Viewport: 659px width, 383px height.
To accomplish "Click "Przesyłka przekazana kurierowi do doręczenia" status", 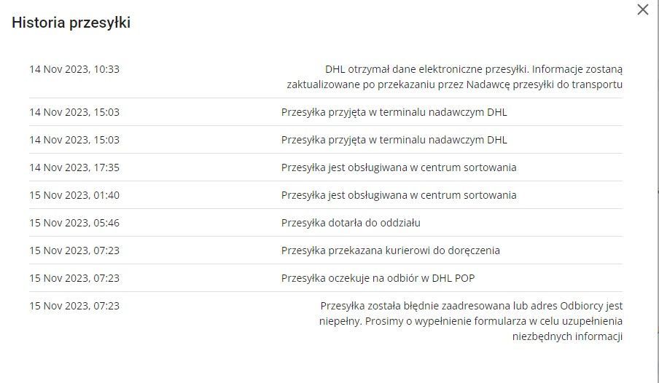I will click(391, 250).
